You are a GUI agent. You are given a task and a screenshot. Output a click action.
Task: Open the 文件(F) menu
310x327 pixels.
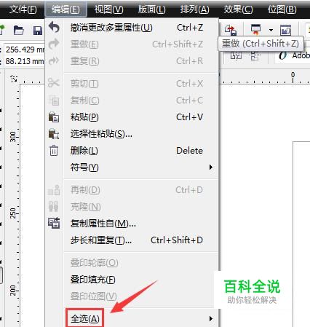pos(23,9)
